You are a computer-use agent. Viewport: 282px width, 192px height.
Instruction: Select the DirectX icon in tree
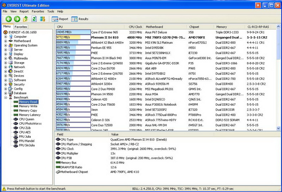[11, 71]
